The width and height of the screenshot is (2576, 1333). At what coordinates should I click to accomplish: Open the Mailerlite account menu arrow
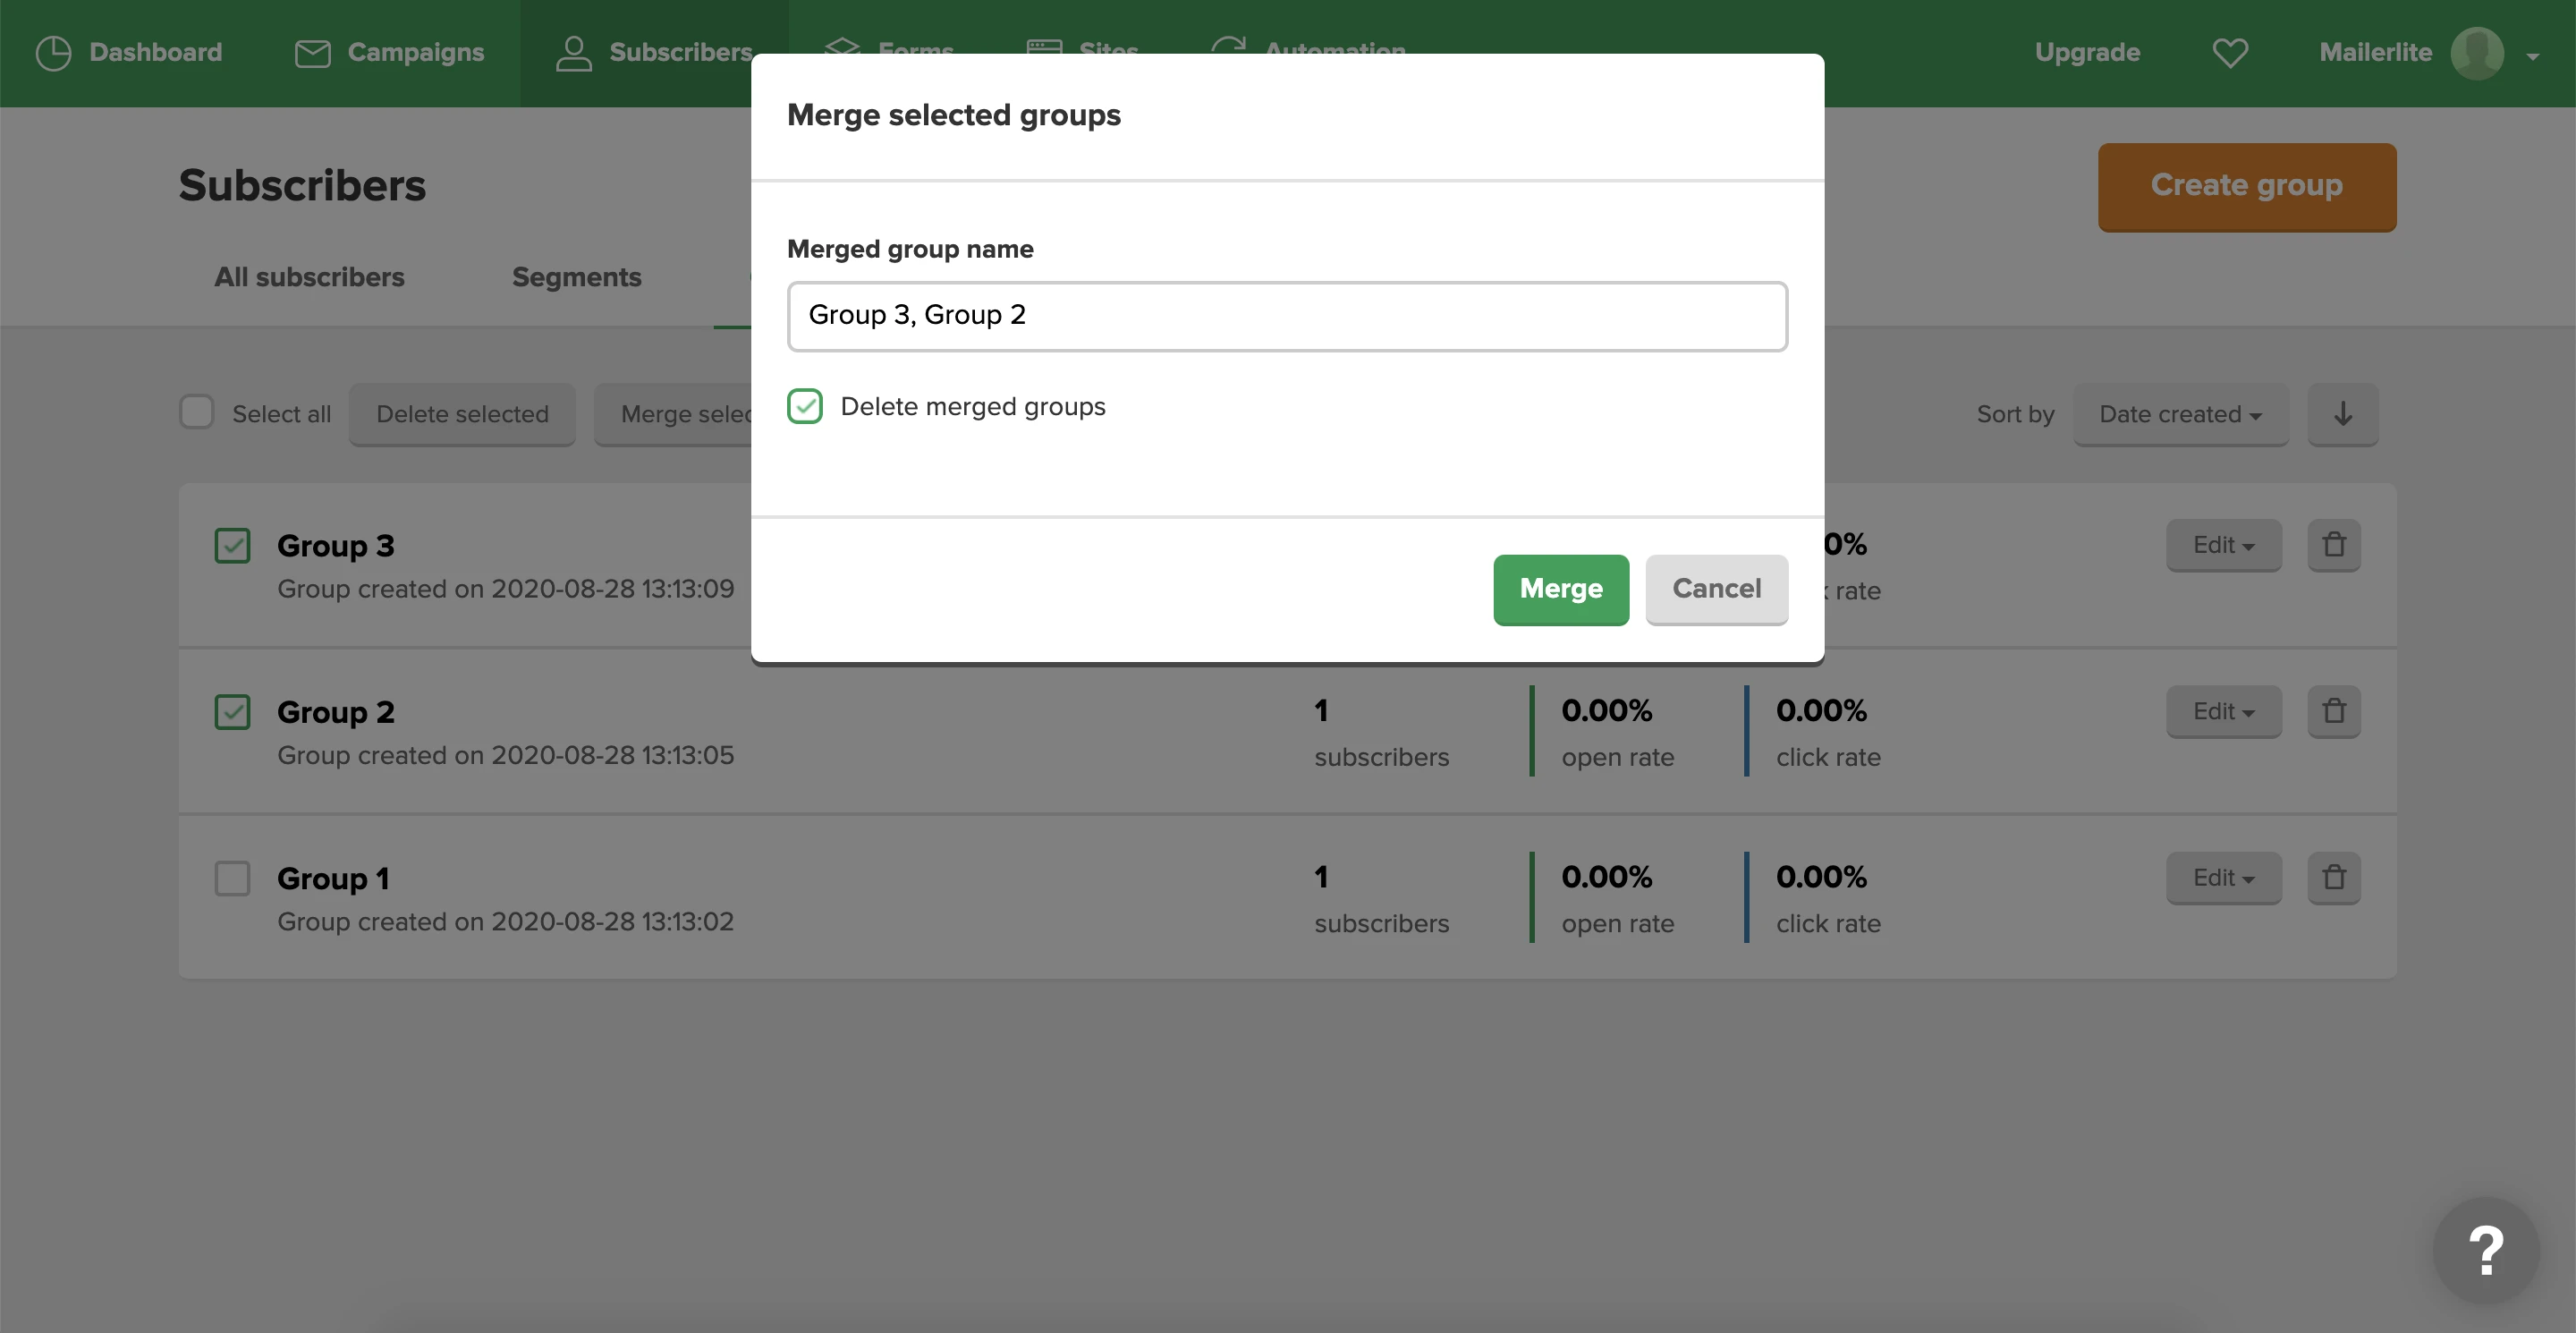pyautogui.click(x=2532, y=56)
